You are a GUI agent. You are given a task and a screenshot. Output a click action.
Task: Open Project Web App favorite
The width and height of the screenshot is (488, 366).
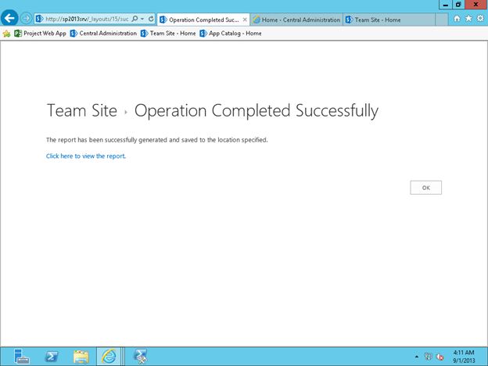point(41,34)
